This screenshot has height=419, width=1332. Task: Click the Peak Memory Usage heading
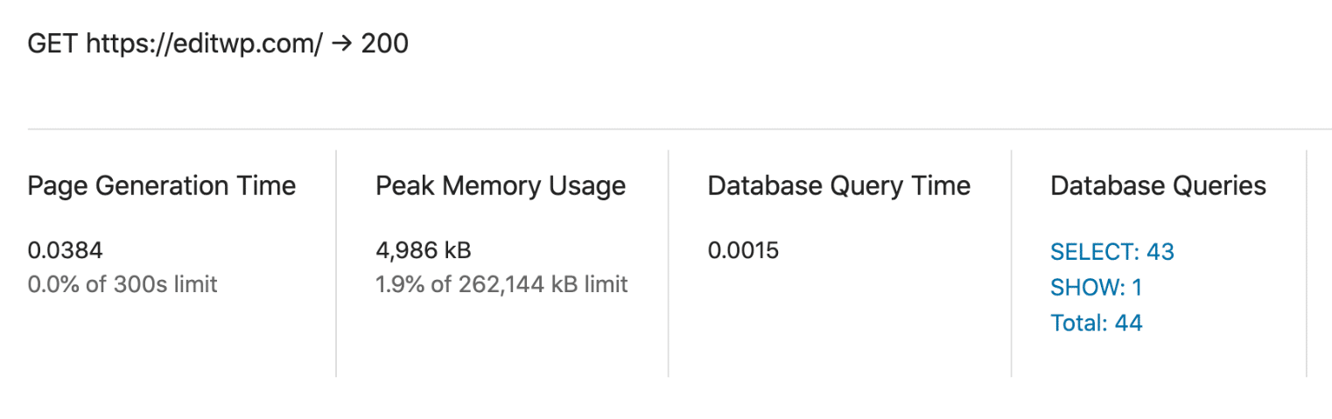point(501,185)
